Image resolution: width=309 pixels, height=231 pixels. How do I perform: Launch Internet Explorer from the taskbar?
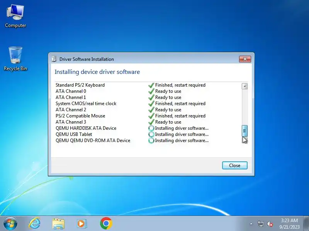[x=34, y=223]
